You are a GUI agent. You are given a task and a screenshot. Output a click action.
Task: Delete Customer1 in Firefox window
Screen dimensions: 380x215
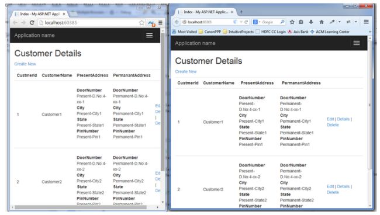tap(333, 125)
